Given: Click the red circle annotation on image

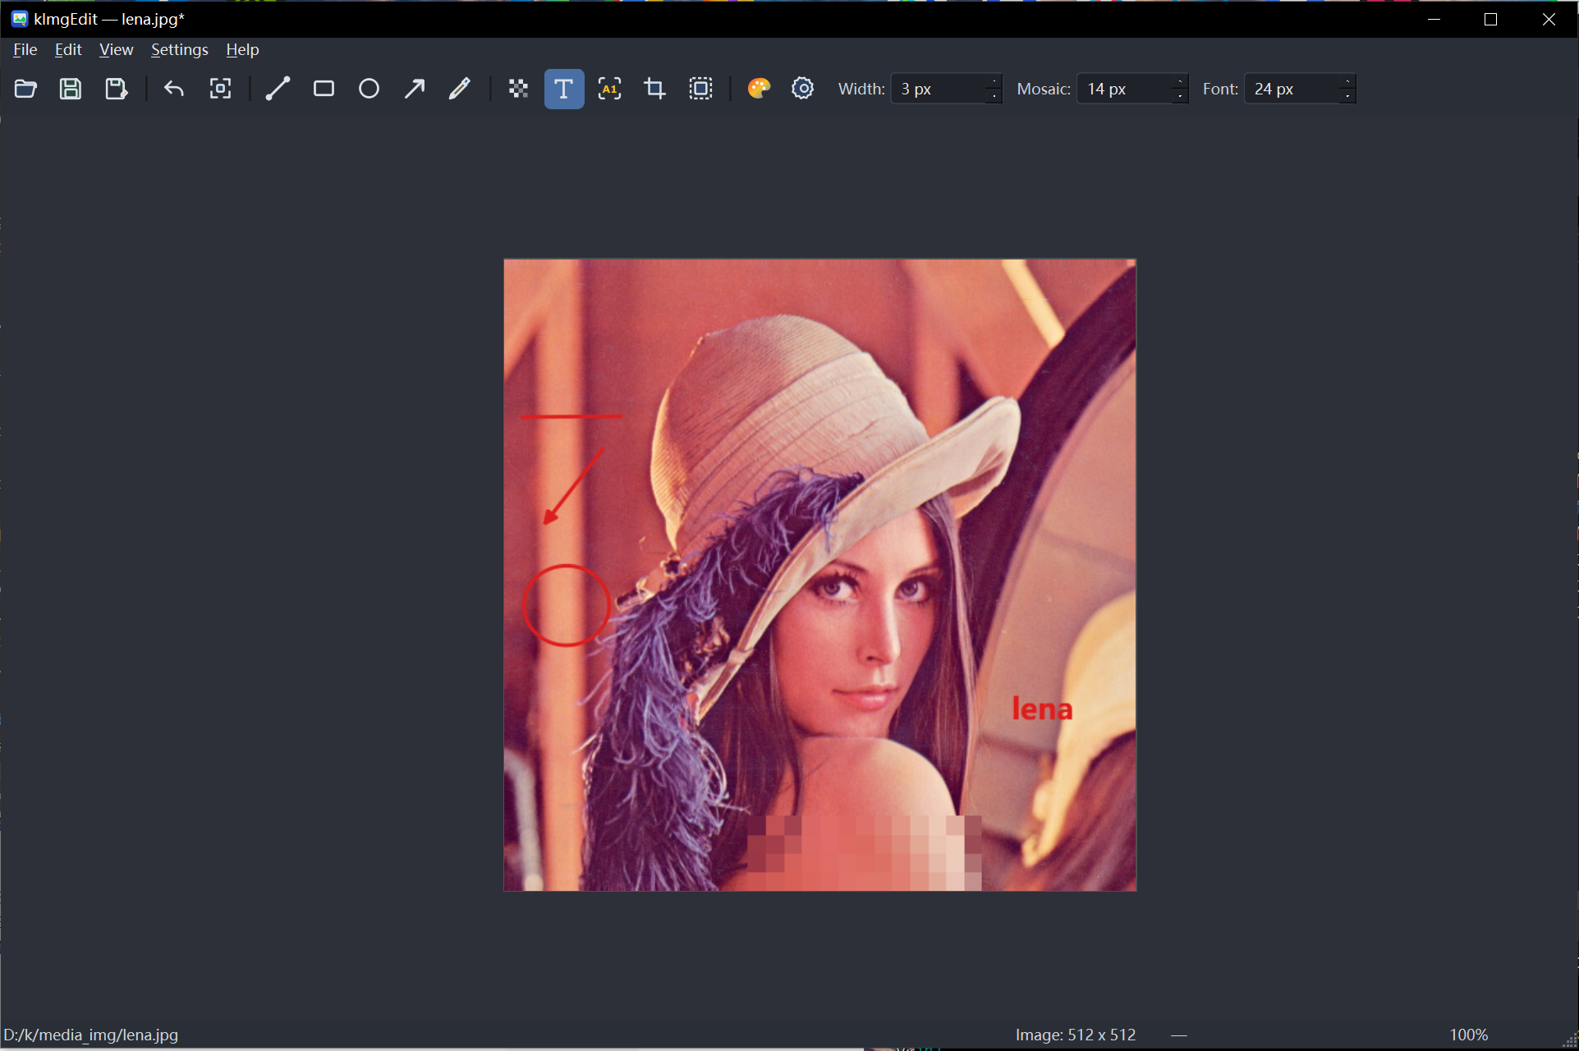Looking at the screenshot, I should [567, 605].
